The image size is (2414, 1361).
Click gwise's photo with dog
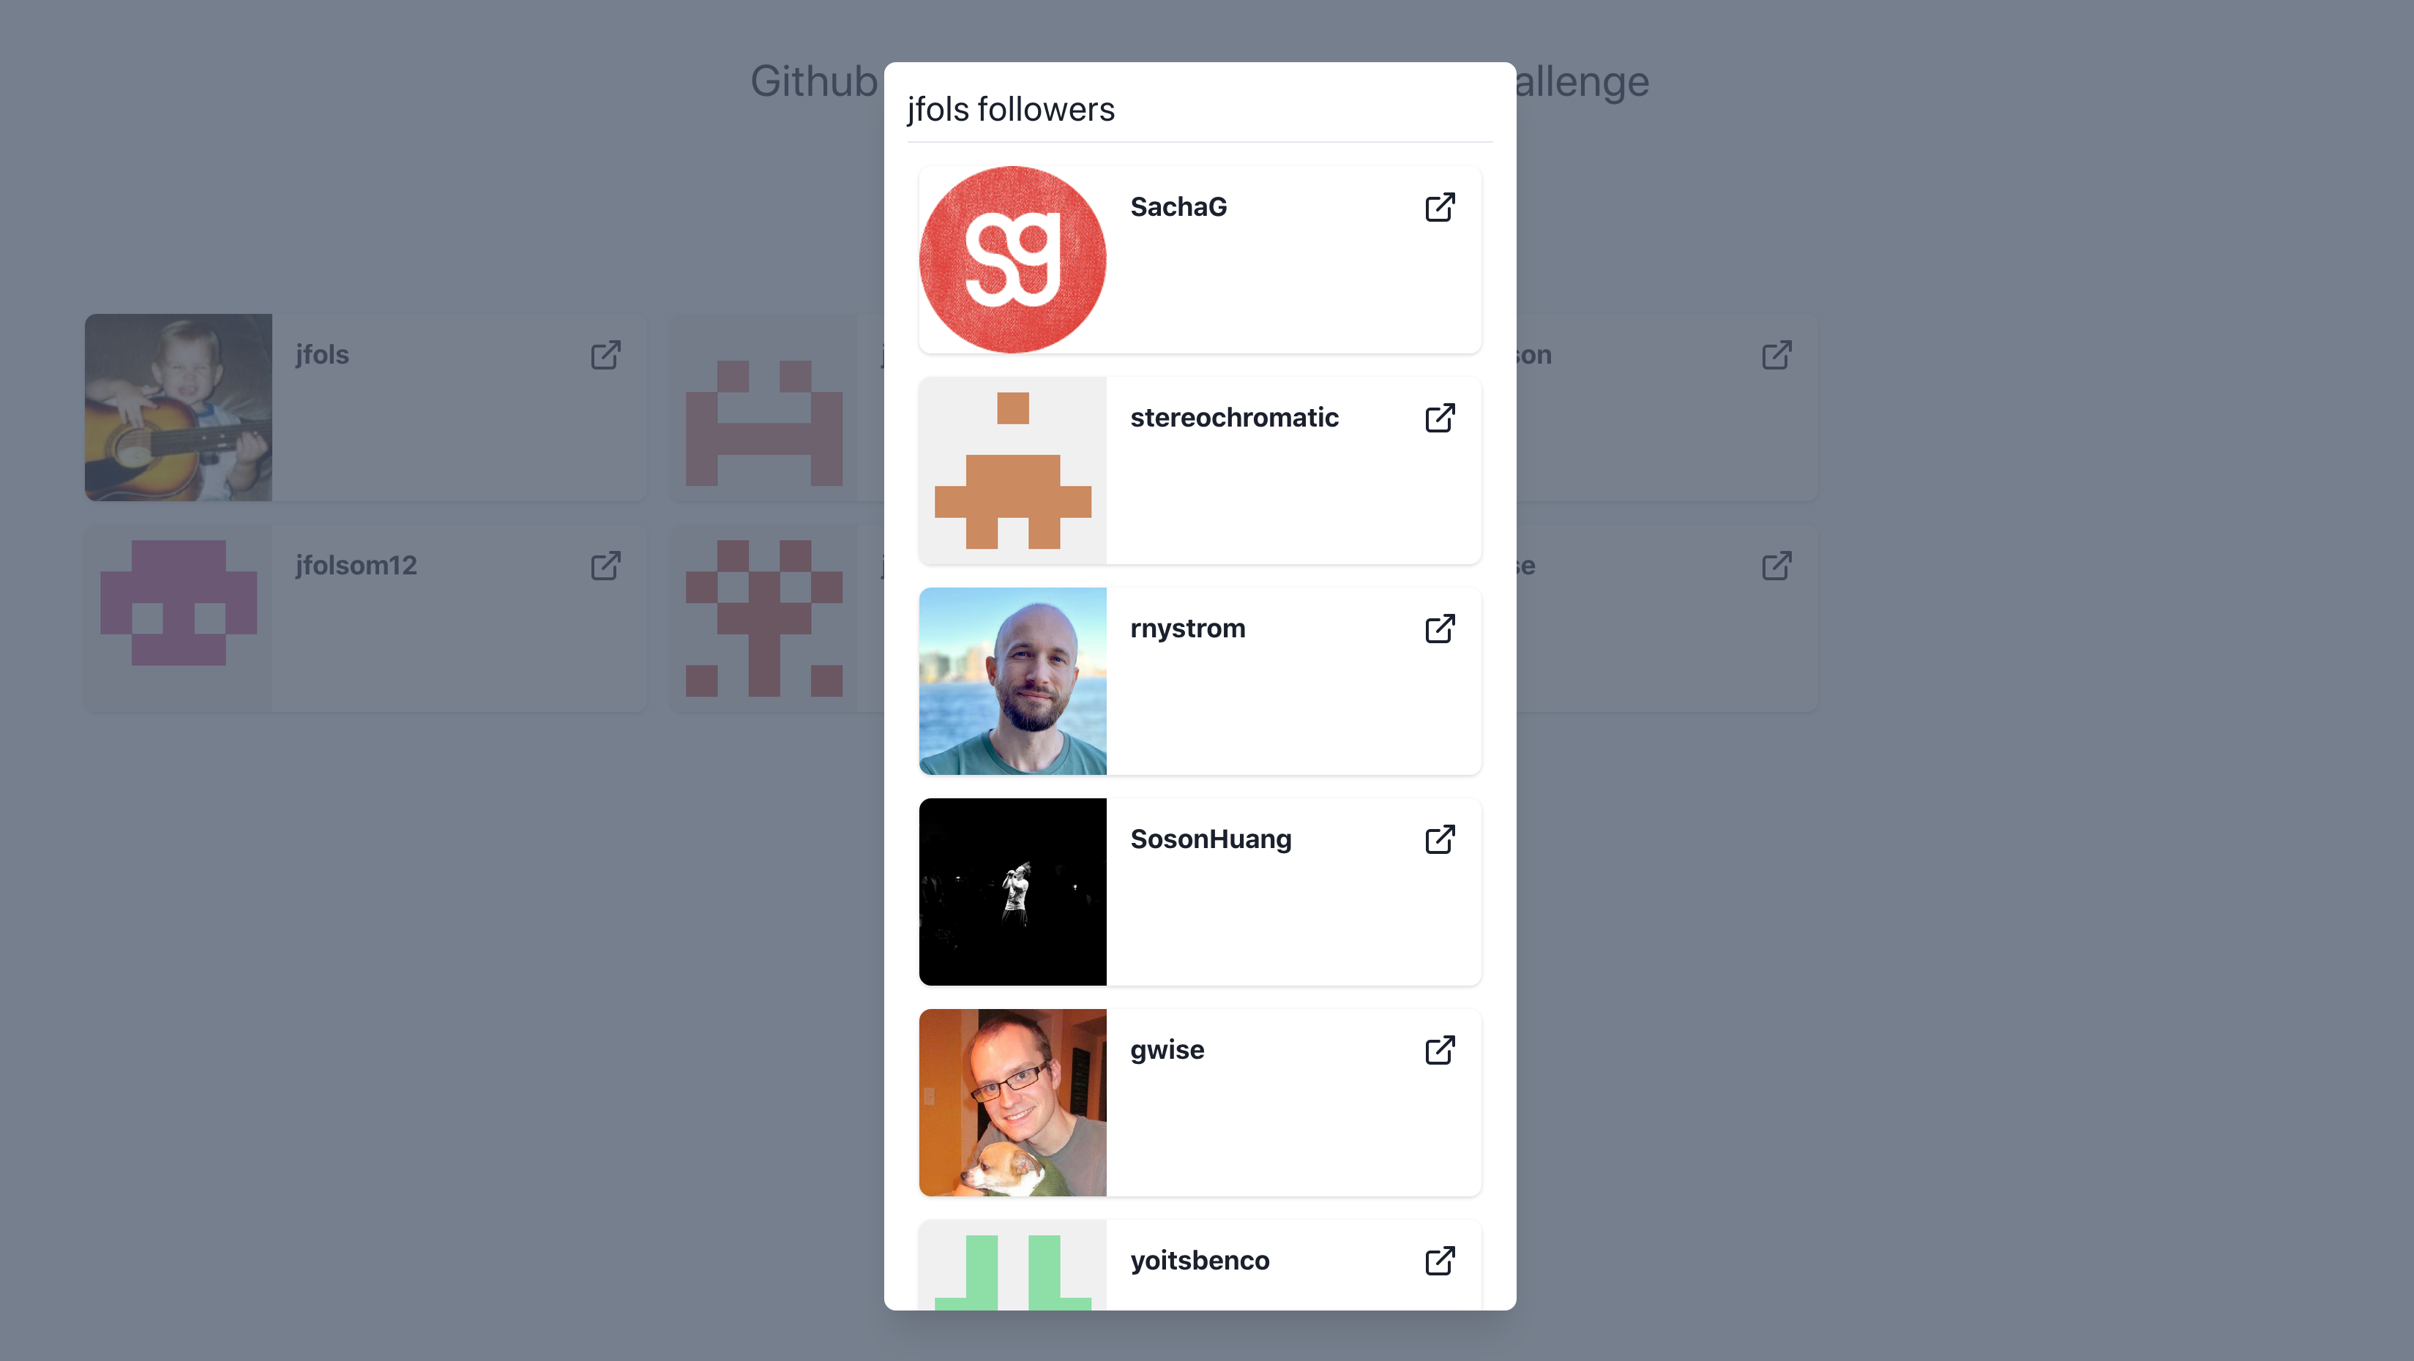point(1012,1103)
